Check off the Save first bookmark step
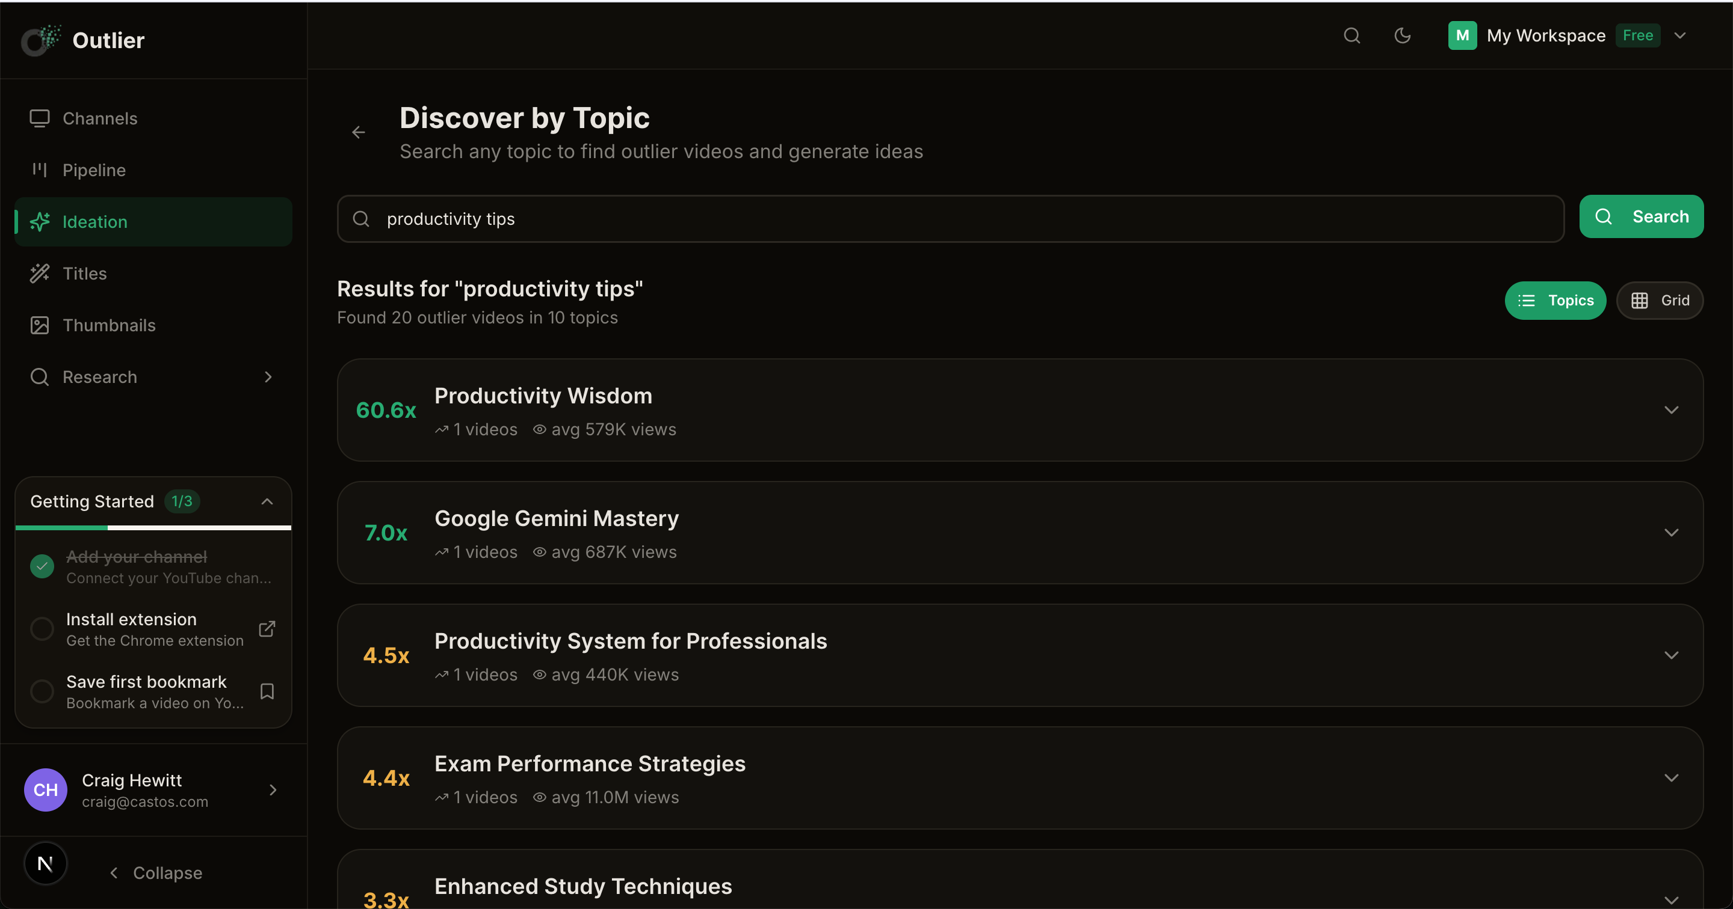This screenshot has width=1733, height=909. [x=41, y=691]
